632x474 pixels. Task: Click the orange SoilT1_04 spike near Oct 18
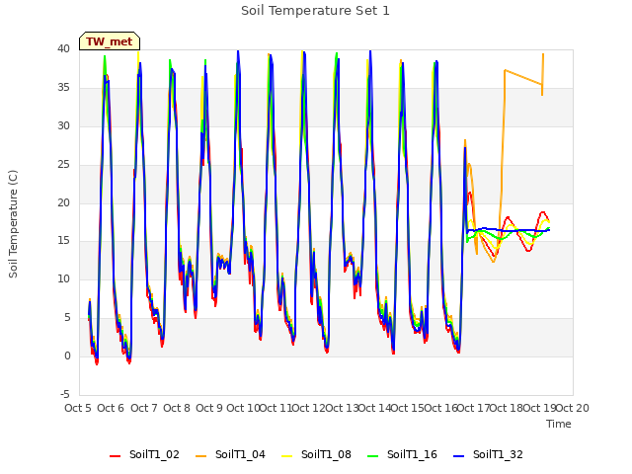coord(505,71)
